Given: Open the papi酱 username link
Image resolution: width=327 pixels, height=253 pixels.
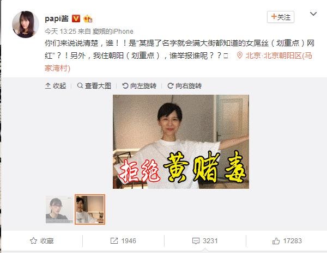Looking at the screenshot, I should coord(57,18).
